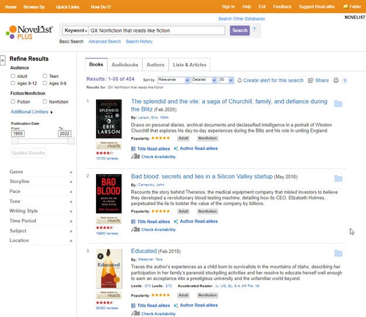This screenshot has height=317, width=366.
Task: Save Bad Blood to folder icon
Action: click(x=338, y=178)
